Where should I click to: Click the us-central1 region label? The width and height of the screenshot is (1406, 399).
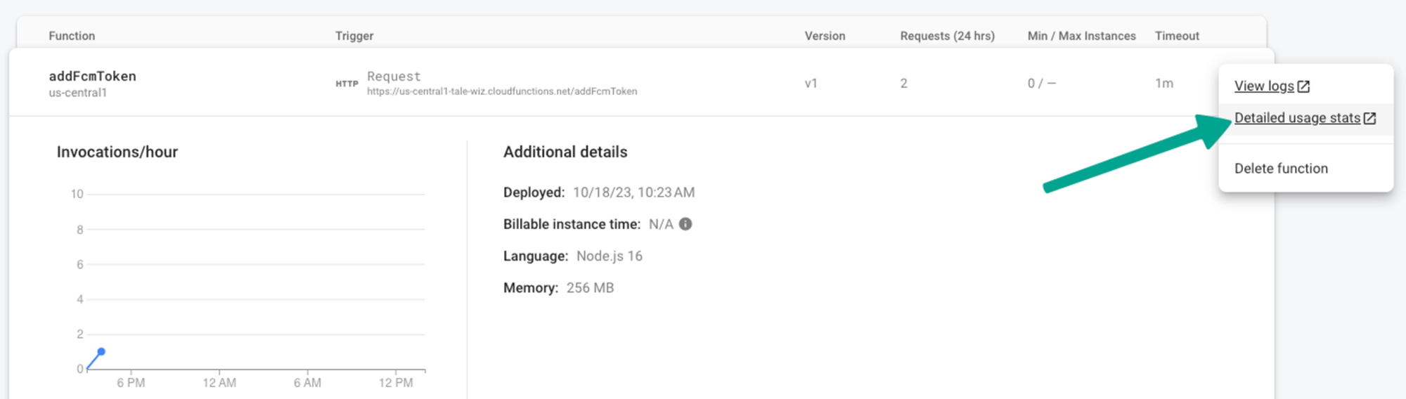pos(77,93)
